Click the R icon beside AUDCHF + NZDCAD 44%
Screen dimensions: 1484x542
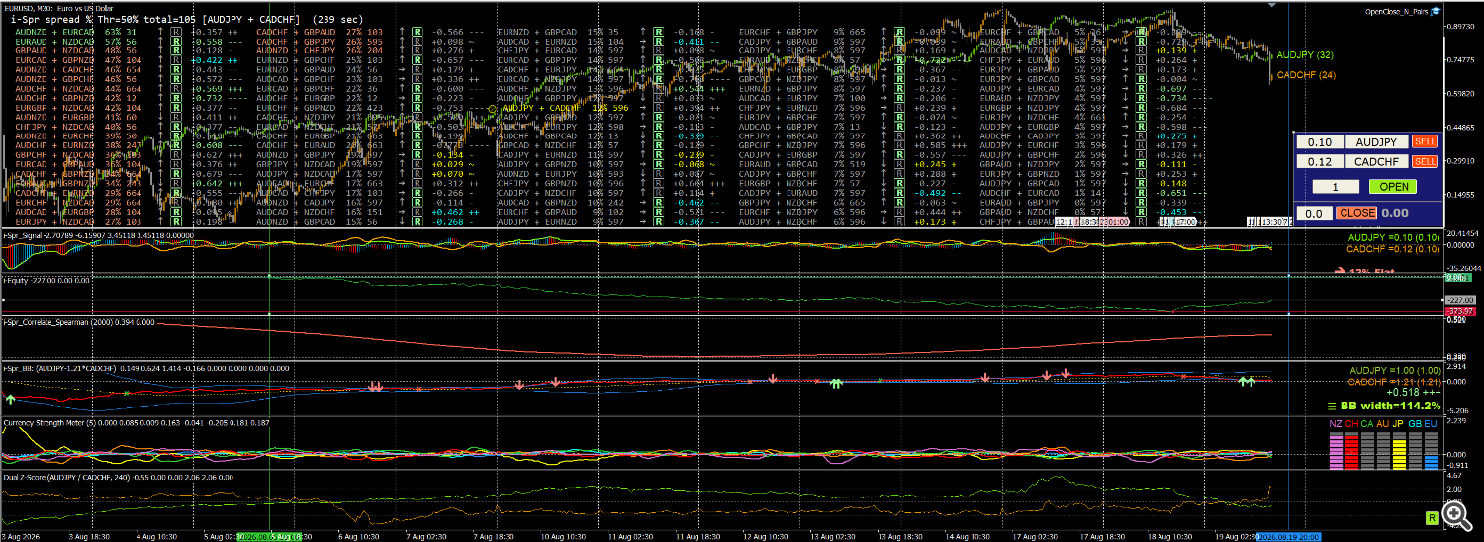pyautogui.click(x=175, y=90)
